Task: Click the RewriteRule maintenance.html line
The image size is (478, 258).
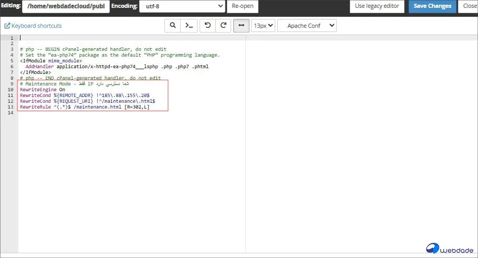Action: pos(84,107)
